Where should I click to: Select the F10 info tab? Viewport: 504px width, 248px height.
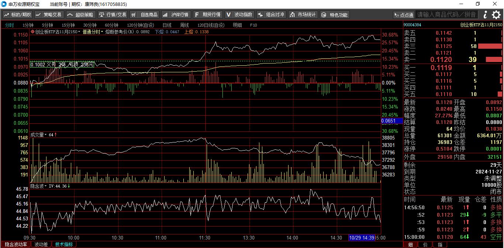coord(253,25)
